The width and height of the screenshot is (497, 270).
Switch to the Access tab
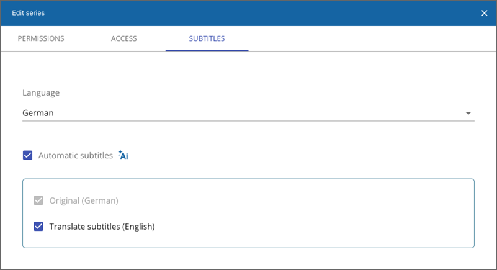(123, 38)
